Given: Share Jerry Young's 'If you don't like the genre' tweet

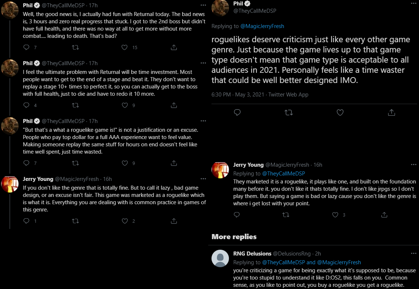Looking at the screenshot, I should pos(174,221).
